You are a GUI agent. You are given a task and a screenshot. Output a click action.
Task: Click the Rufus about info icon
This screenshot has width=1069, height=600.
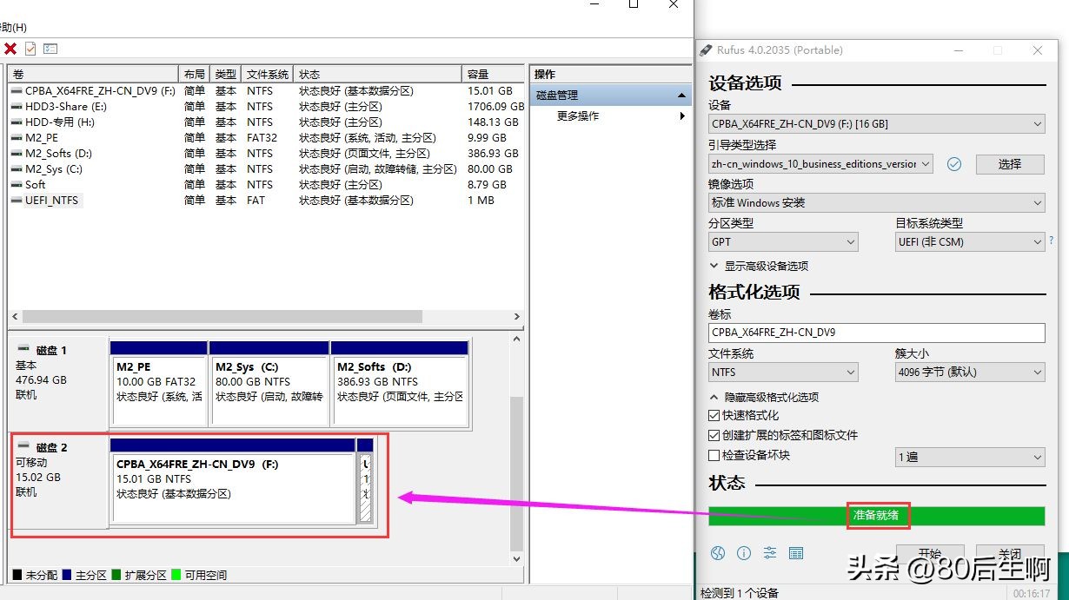click(743, 553)
